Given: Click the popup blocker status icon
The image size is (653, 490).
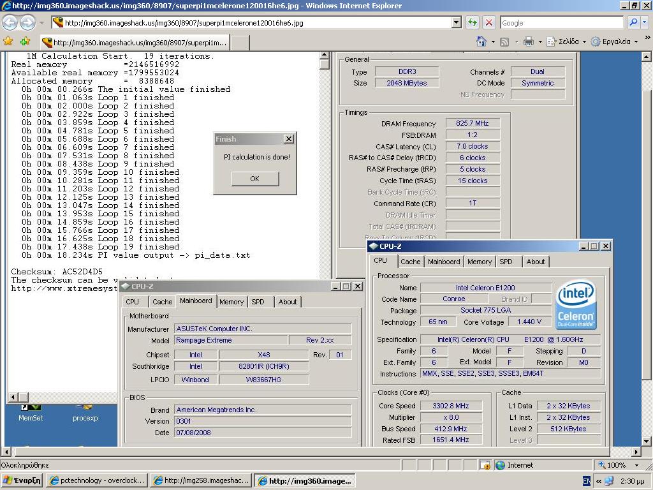Looking at the screenshot, I should tap(485, 465).
